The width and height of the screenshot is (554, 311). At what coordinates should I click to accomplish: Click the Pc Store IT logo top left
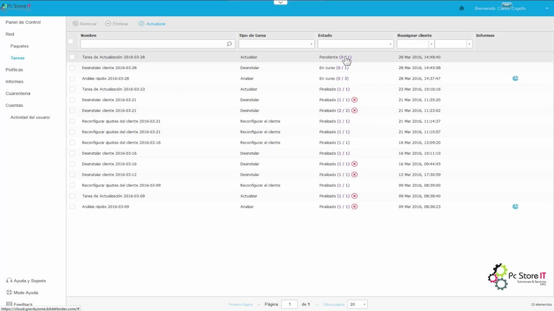pyautogui.click(x=16, y=6)
